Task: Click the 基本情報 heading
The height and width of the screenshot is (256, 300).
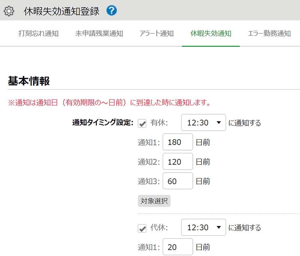Action: [29, 81]
